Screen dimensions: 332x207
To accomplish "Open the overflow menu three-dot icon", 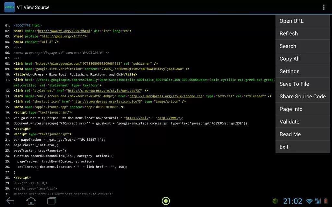I will (324, 7).
